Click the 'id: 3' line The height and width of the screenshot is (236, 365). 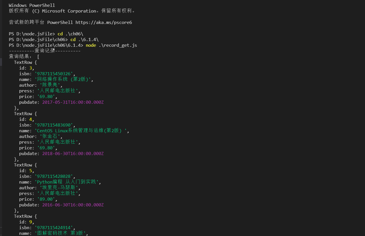click(27, 68)
